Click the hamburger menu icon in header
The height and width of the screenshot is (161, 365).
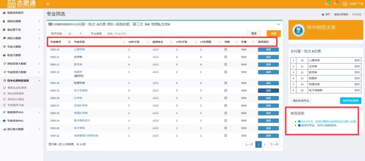(x=48, y=4)
